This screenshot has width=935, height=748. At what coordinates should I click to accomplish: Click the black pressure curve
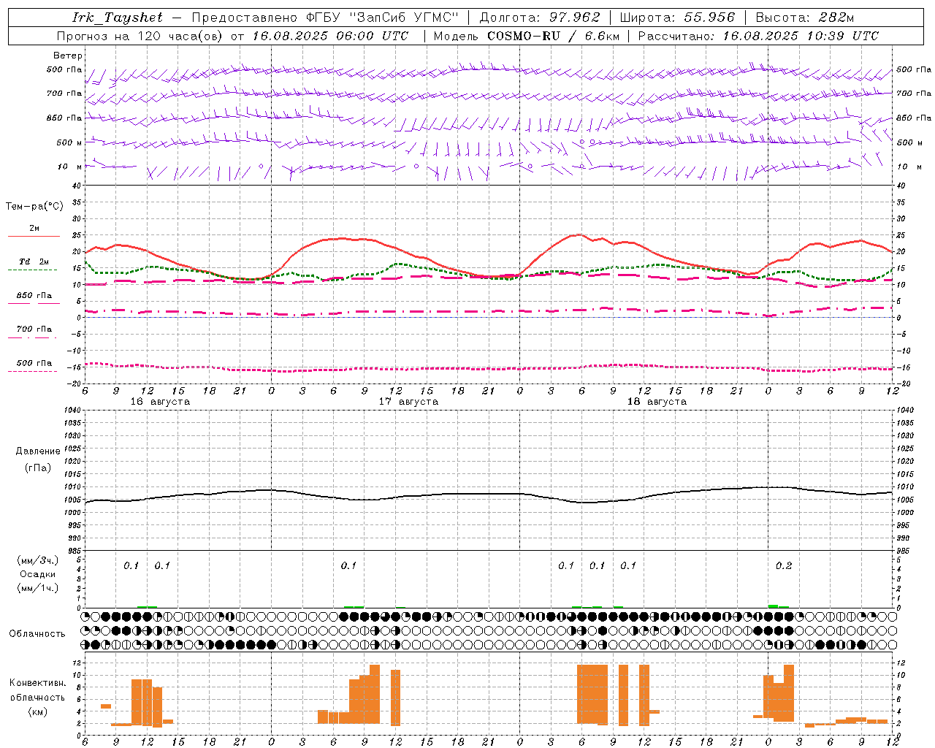(488, 495)
